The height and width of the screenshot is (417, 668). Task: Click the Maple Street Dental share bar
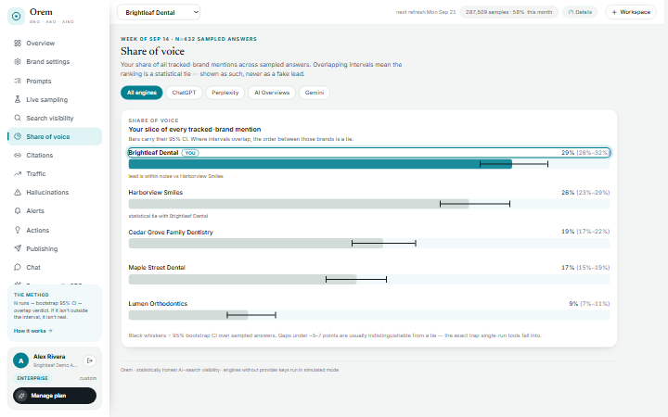(369, 279)
